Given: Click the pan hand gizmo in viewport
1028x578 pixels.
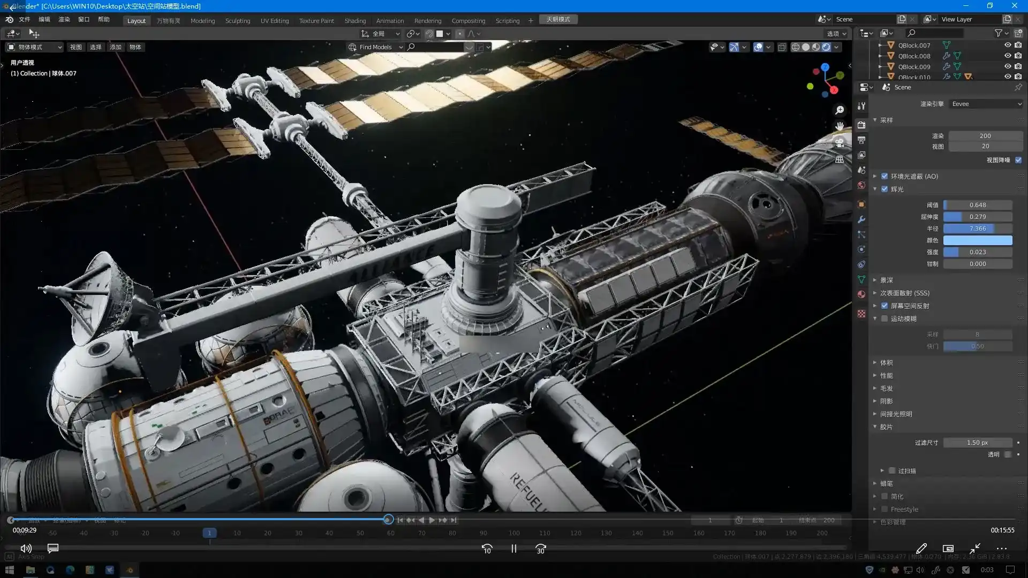Looking at the screenshot, I should click(x=840, y=126).
